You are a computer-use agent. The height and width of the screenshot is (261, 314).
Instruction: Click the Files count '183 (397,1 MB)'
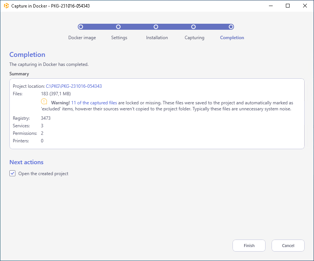tap(56, 94)
